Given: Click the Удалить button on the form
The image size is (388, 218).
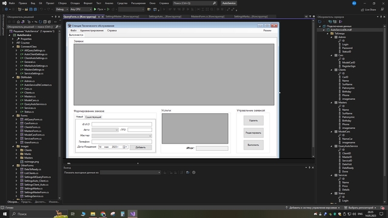Looking at the screenshot, I should [x=253, y=121].
